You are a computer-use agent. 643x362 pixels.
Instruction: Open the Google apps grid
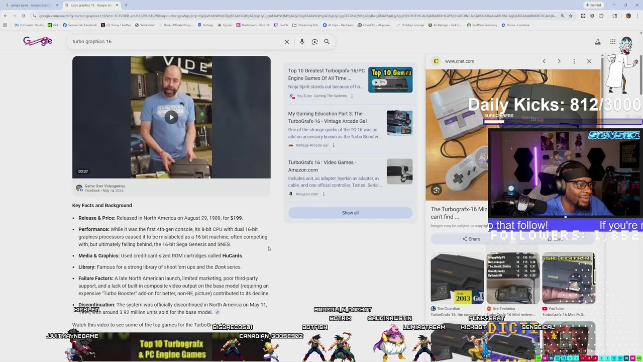[x=613, y=42]
